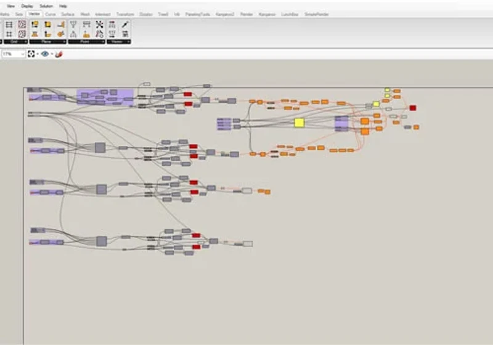
Task: Expand the Vector panel dropdown bar
Action: [x=118, y=41]
